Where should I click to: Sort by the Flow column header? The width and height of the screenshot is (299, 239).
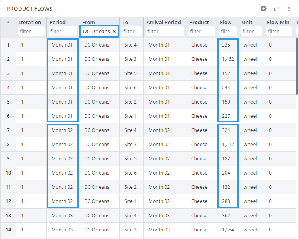point(226,22)
